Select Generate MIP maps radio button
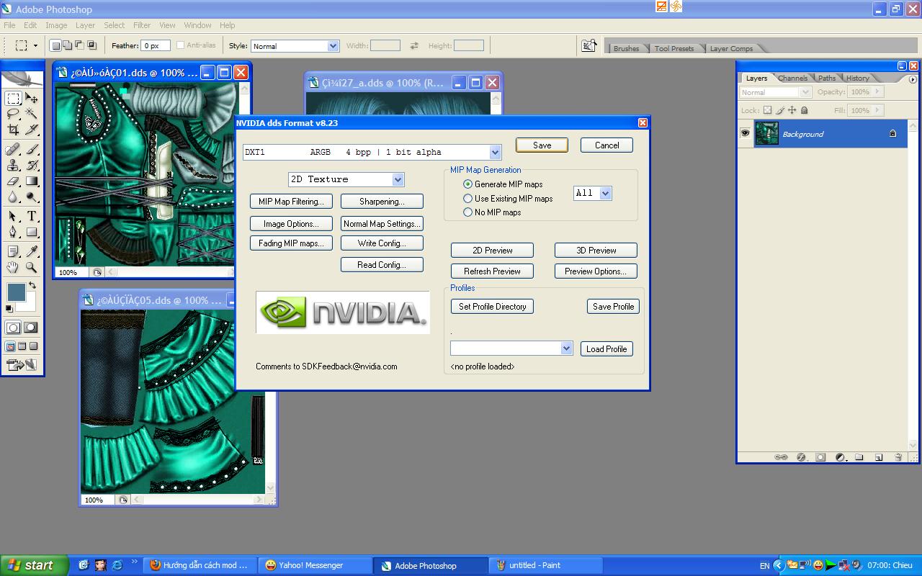 point(468,184)
